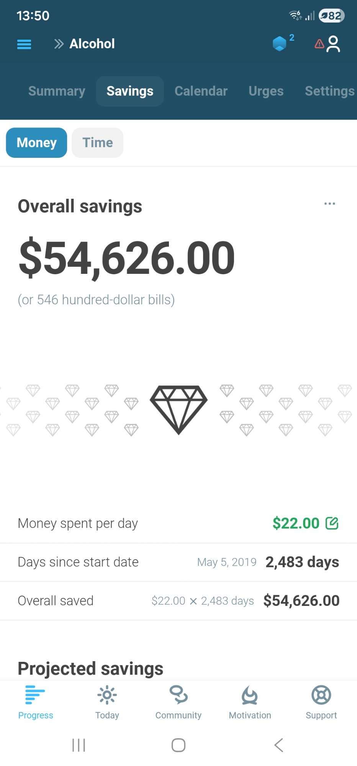357x766 pixels.
Task: Switch savings view to Time
Action: point(98,142)
